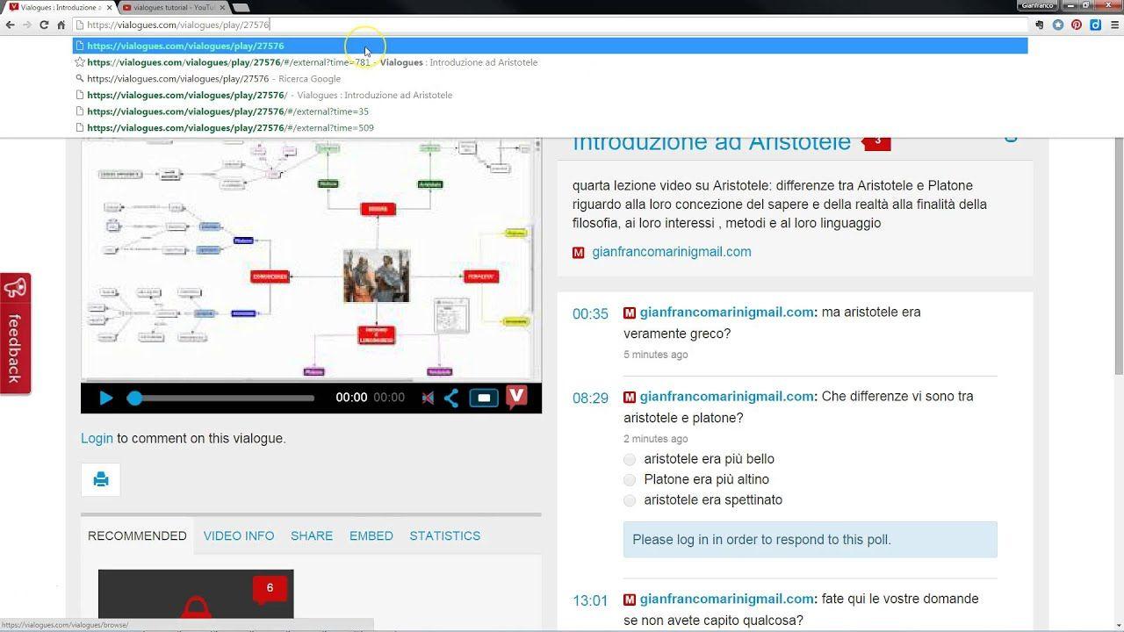
Task: Choose suggestion '27576/ - Vialogues : Introduzione ad Aristotele'
Action: coord(550,95)
